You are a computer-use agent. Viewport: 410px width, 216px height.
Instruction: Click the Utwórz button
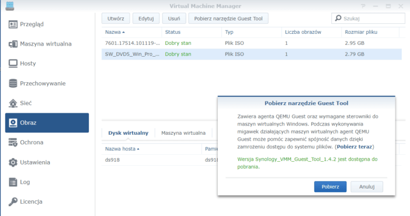tap(116, 19)
